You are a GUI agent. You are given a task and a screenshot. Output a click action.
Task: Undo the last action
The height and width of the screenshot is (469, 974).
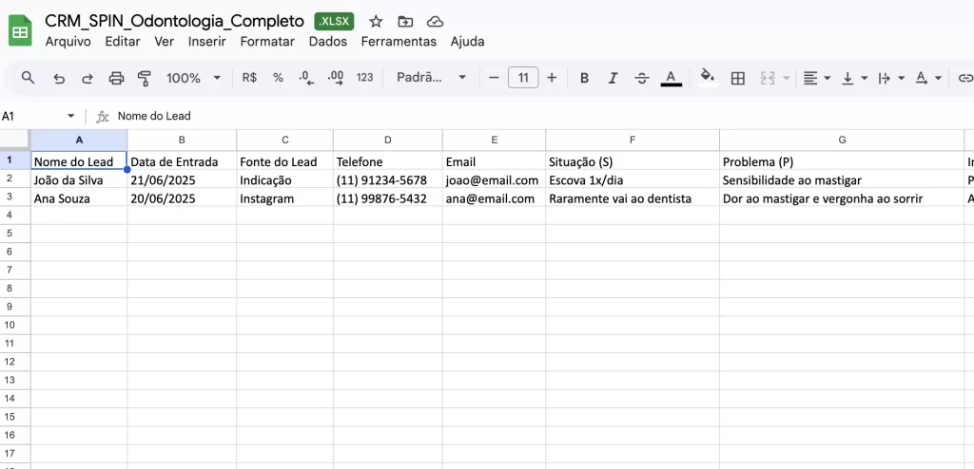(59, 78)
